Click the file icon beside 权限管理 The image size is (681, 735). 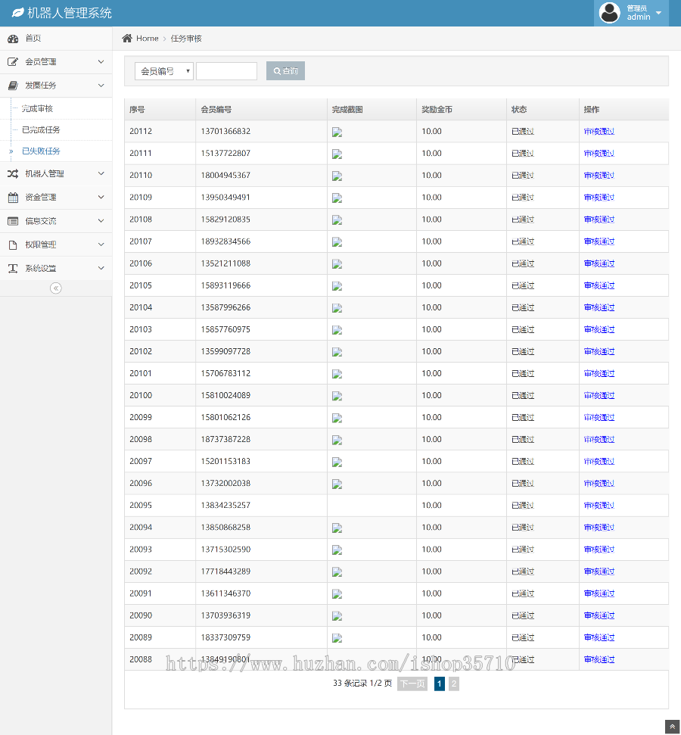pyautogui.click(x=13, y=244)
